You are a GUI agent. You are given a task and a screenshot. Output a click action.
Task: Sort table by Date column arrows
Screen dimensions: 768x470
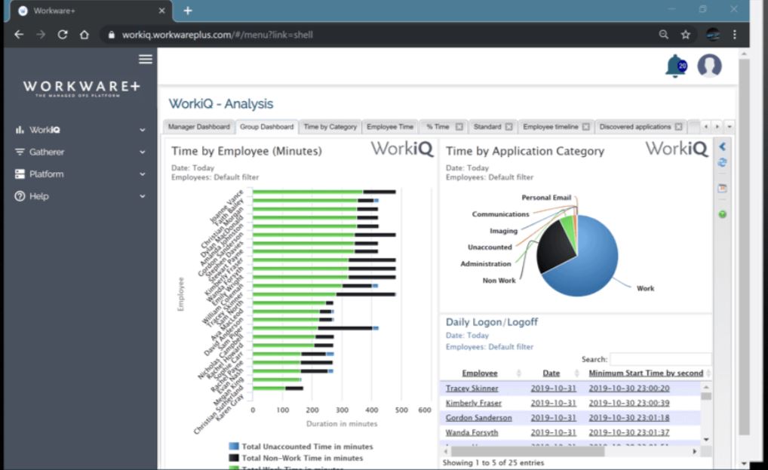(576, 373)
